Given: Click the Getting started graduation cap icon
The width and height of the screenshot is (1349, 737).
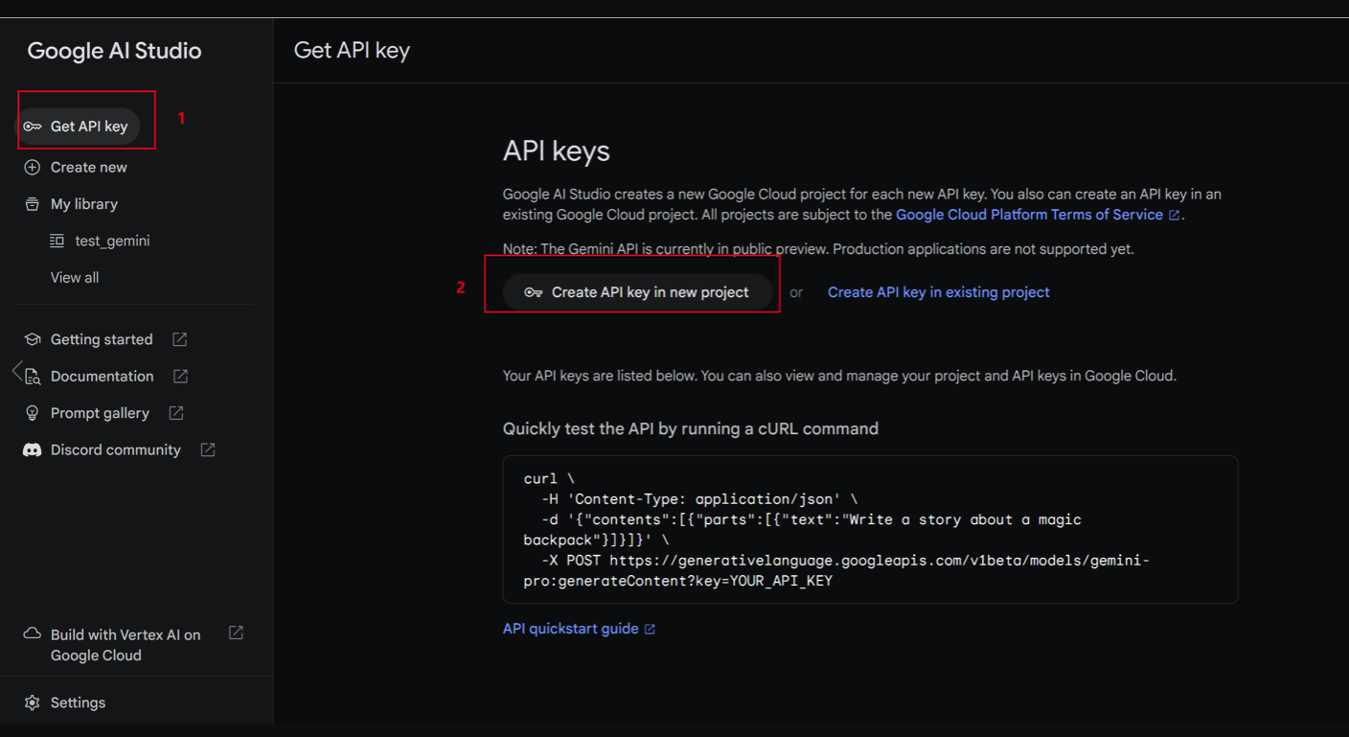Looking at the screenshot, I should pos(33,340).
